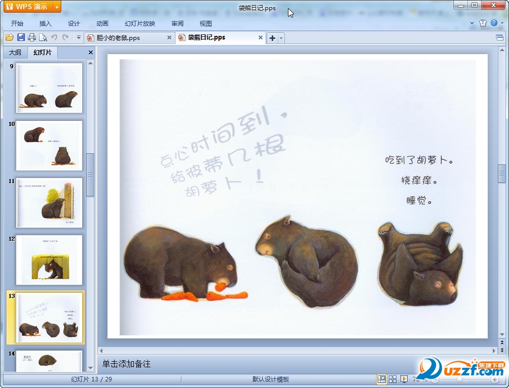Screen dimensions: 509x388
Task: Click the zoom out minus button
Action: (x=435, y=379)
